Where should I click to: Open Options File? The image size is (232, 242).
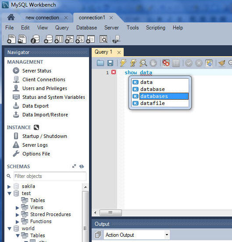36,154
